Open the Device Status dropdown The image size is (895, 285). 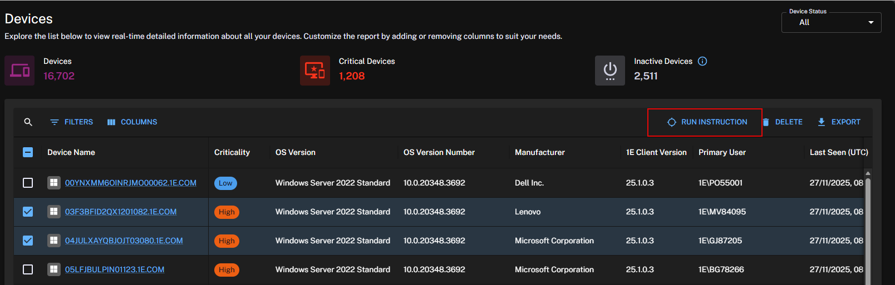[x=831, y=23]
